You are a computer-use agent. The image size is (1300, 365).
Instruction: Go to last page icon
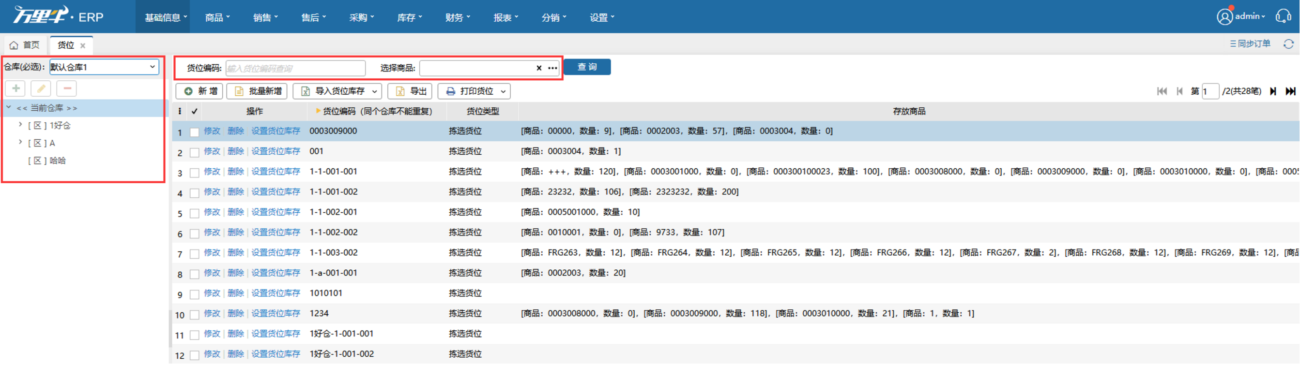[1290, 91]
